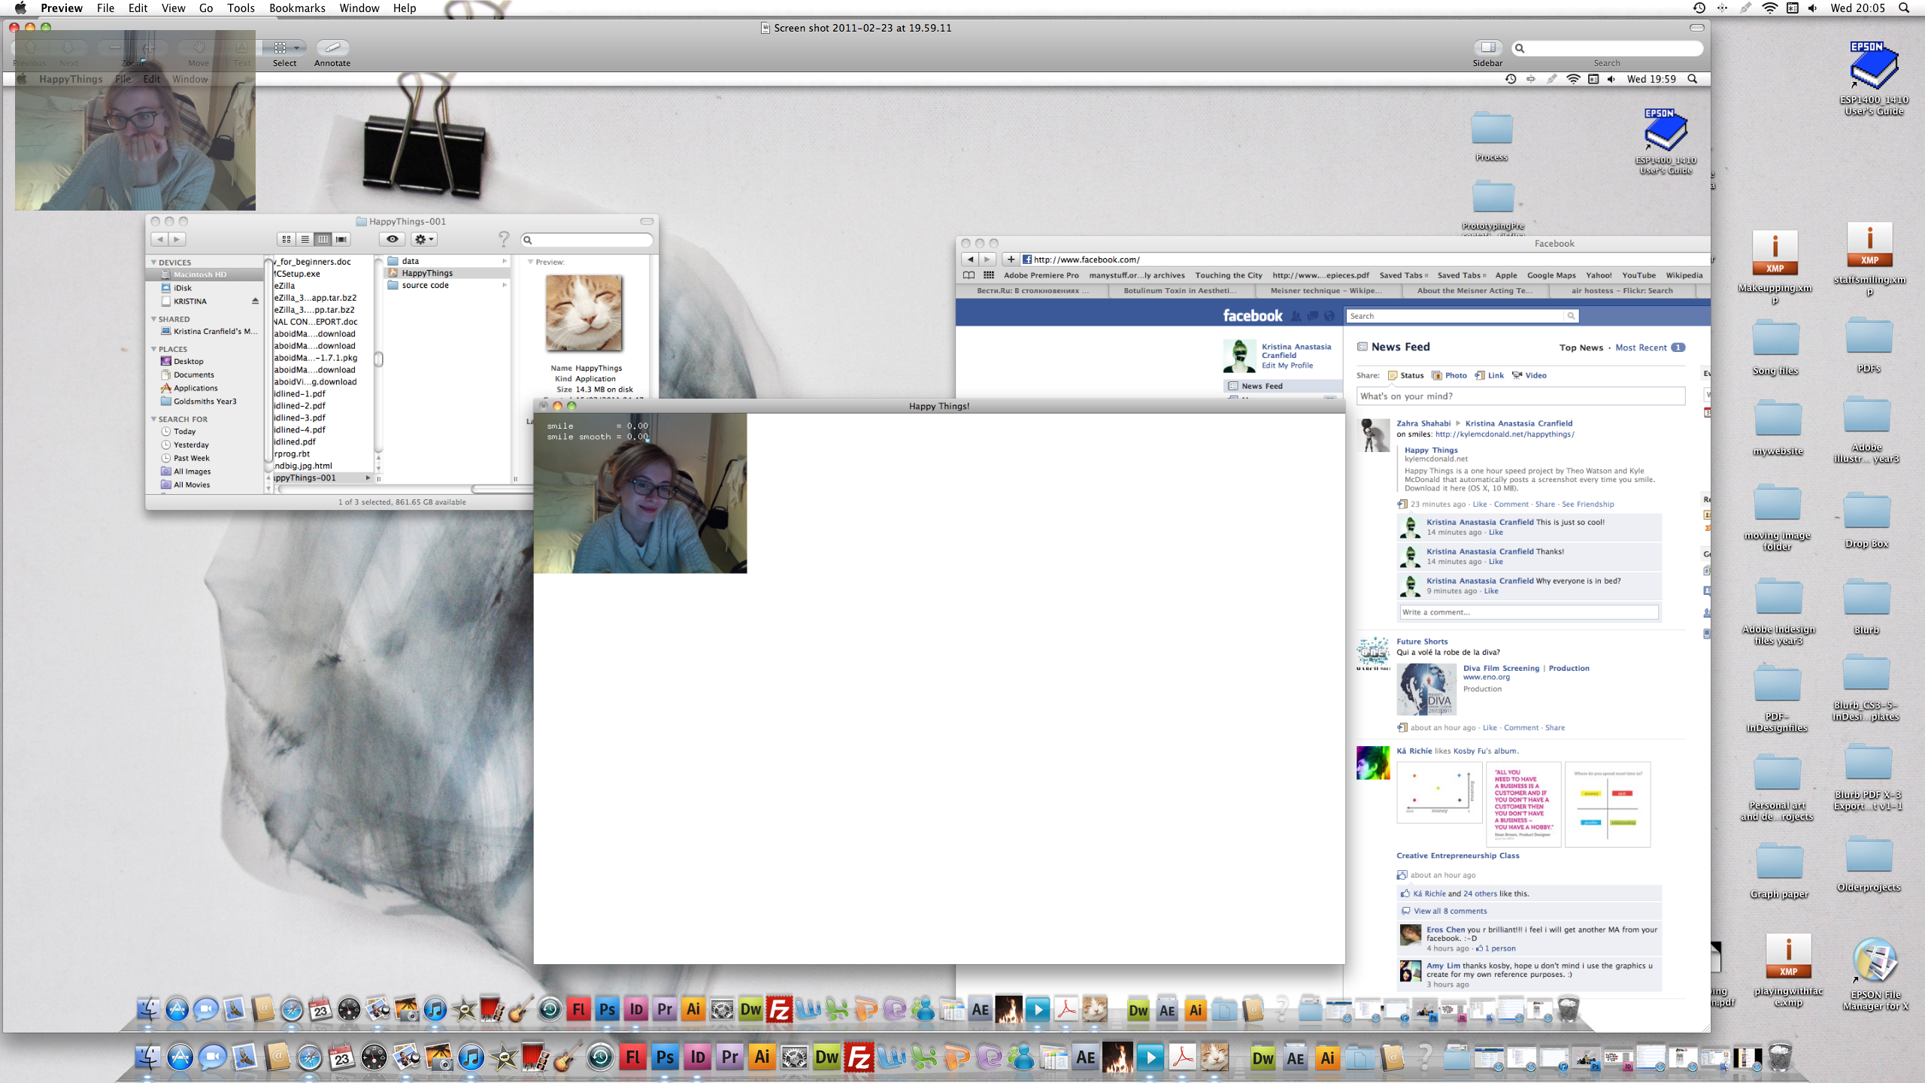The image size is (1925, 1083).
Task: Open Photoshop from the bottom Dock
Action: pyautogui.click(x=665, y=1057)
